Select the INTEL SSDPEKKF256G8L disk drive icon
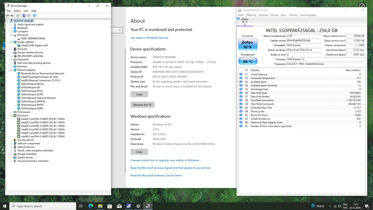The width and height of the screenshot is (373, 210). tap(19, 38)
